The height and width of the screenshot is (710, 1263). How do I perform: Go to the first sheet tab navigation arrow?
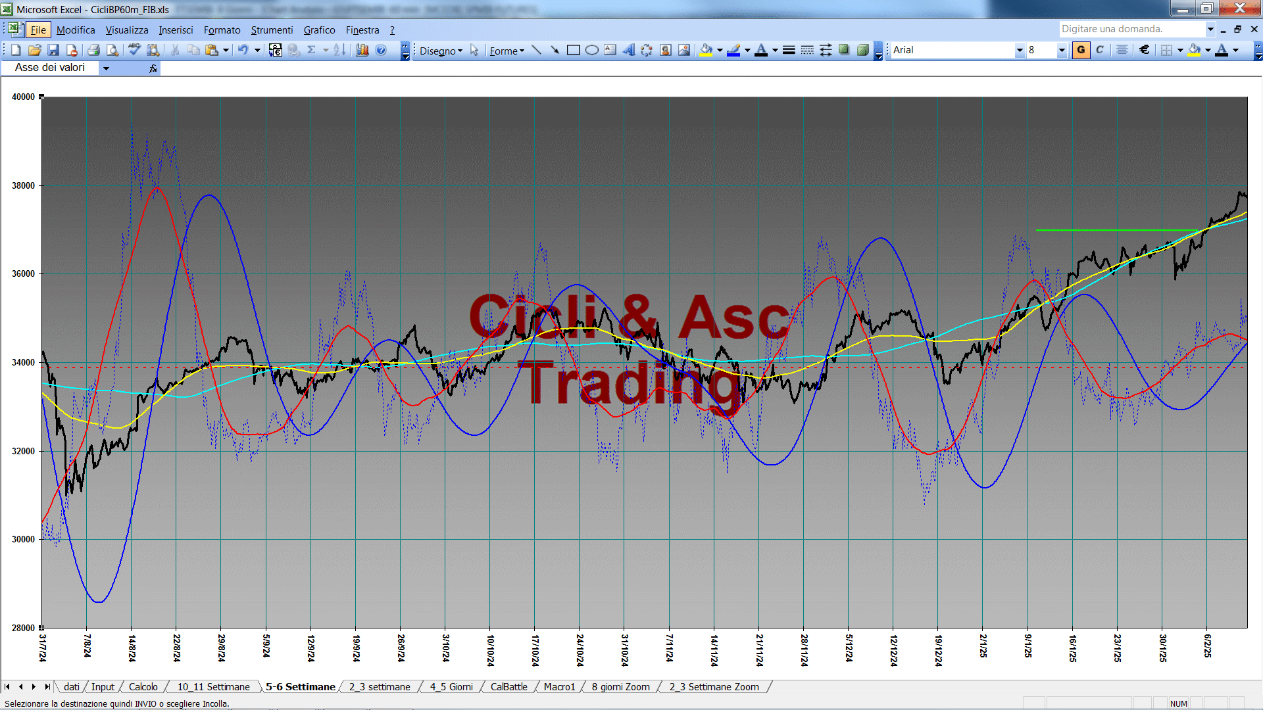tap(7, 687)
